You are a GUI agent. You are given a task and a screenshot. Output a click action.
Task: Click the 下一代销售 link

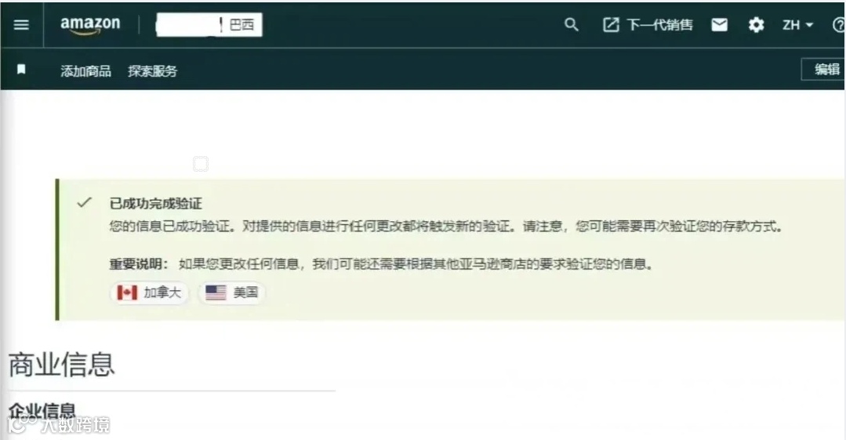659,25
